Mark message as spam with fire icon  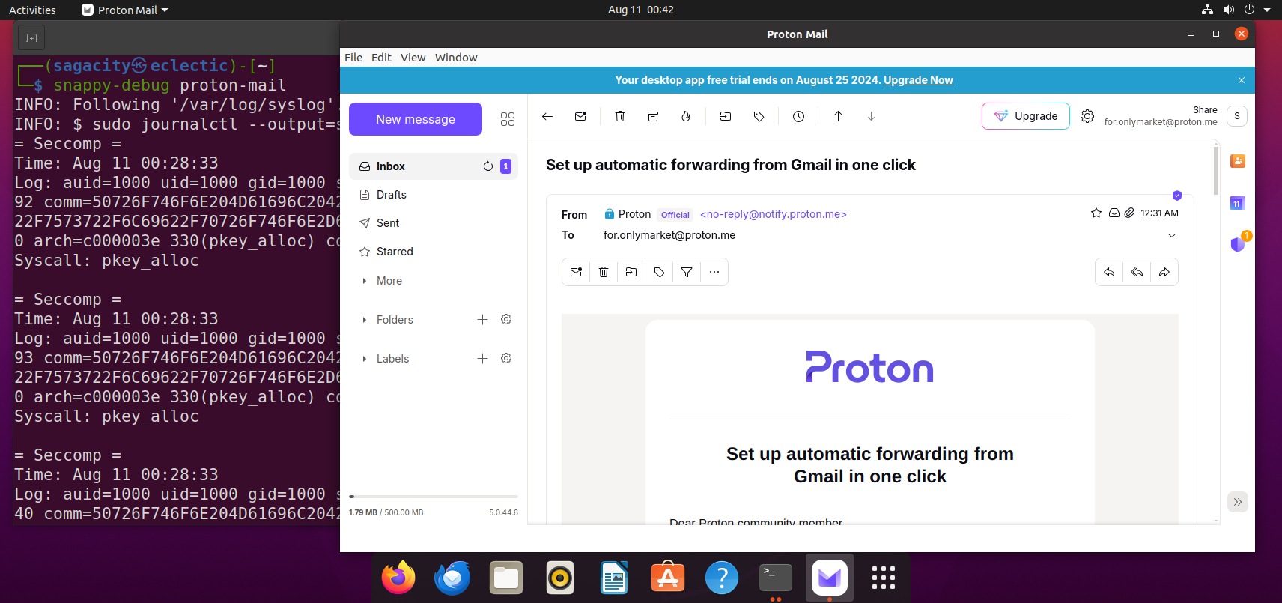[686, 116]
